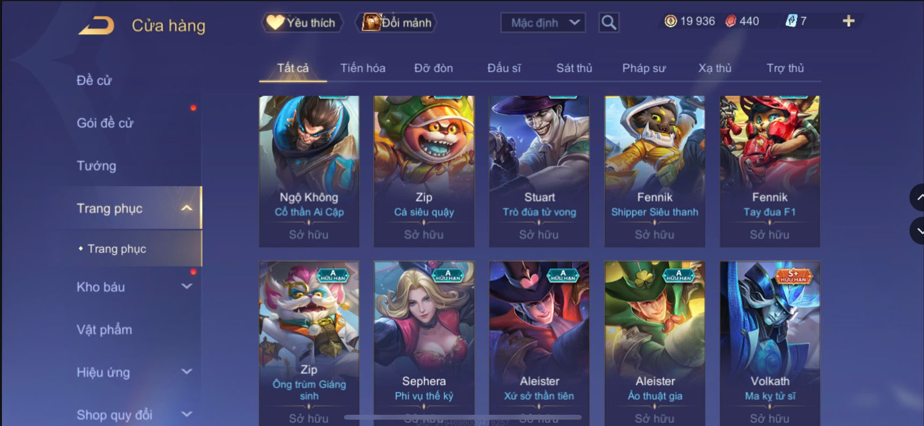The width and height of the screenshot is (924, 426).
Task: Open the search magnifier icon
Action: (x=609, y=23)
